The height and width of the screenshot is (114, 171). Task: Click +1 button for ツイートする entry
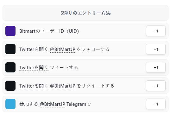[x=156, y=67]
